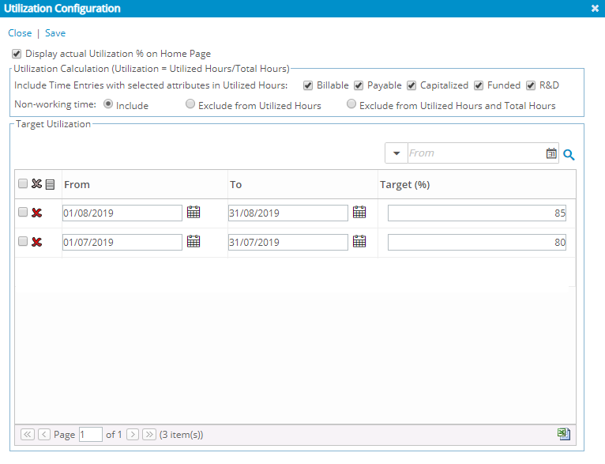
Task: Select Exclude from Utilized Hours and Total Hours
Action: 351,104
